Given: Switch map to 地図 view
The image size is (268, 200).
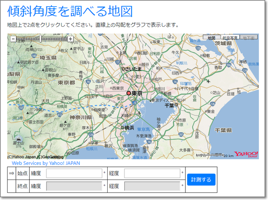Looking at the screenshot, I should pyautogui.click(x=211, y=38).
